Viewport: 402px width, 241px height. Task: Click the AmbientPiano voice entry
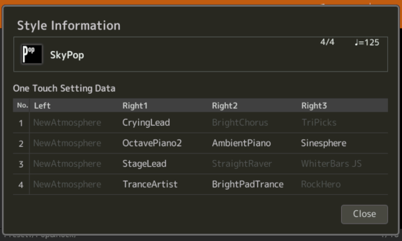241,143
